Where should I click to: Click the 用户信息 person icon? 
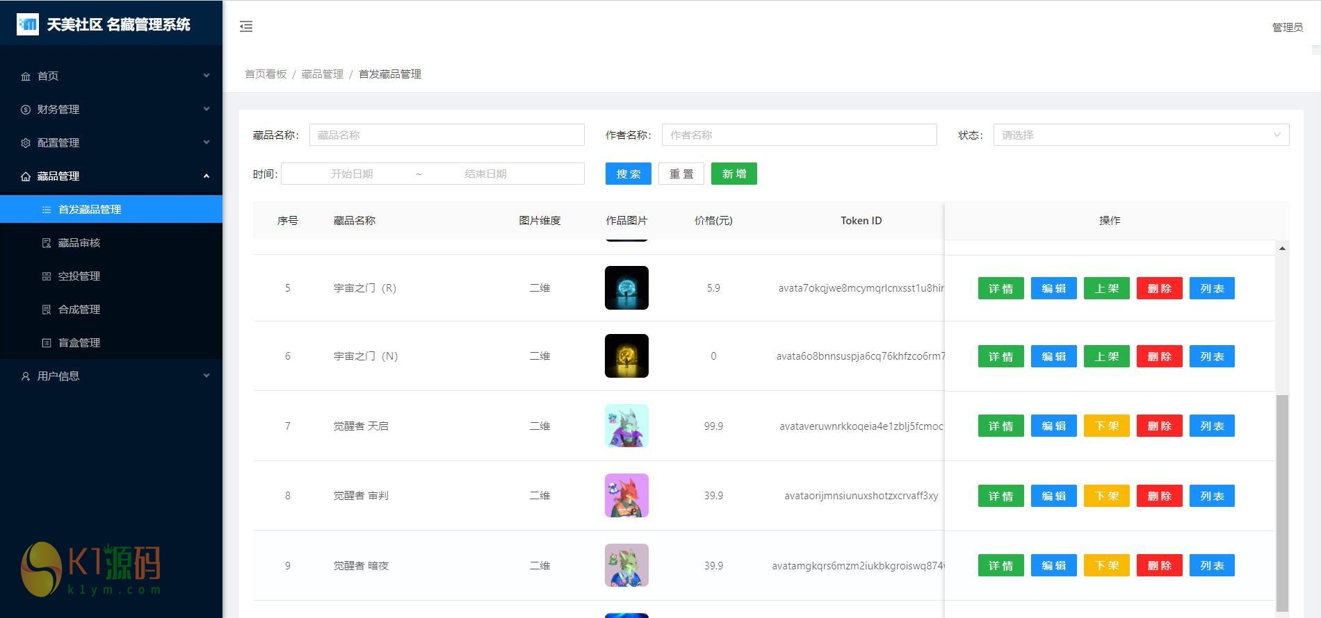(26, 376)
